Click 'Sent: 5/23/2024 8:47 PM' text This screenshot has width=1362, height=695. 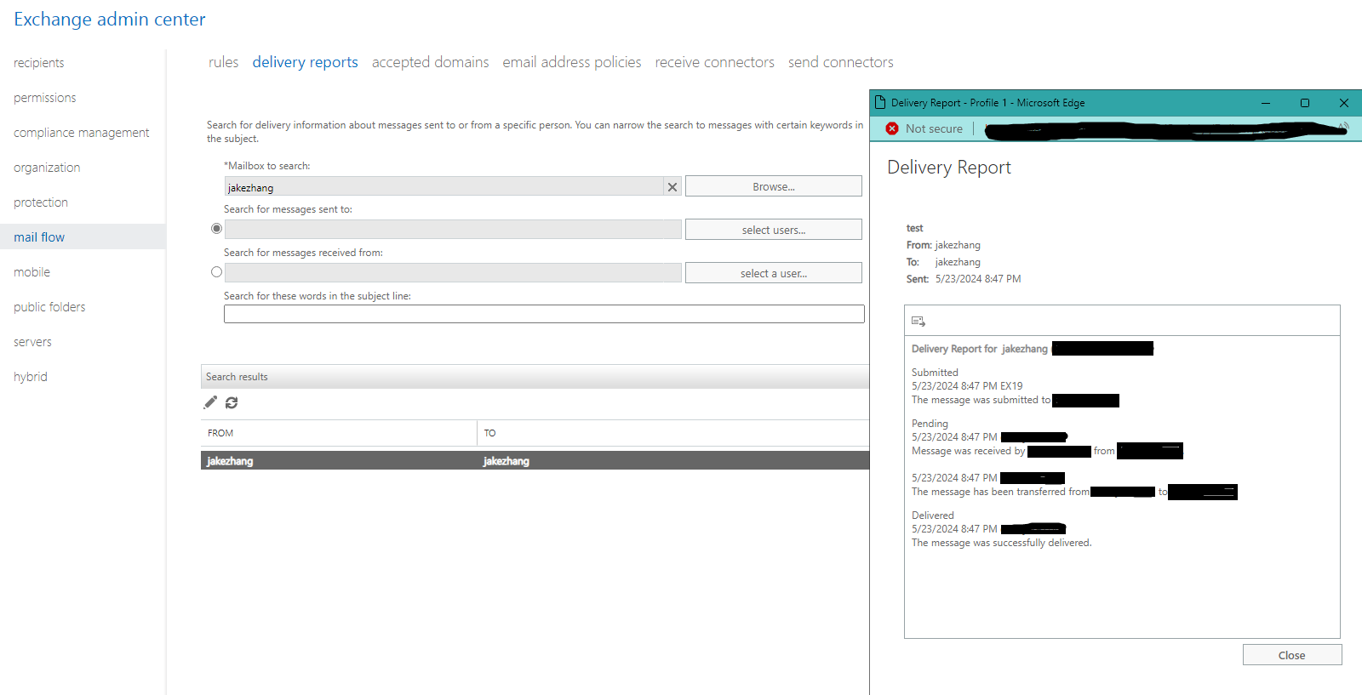click(964, 279)
